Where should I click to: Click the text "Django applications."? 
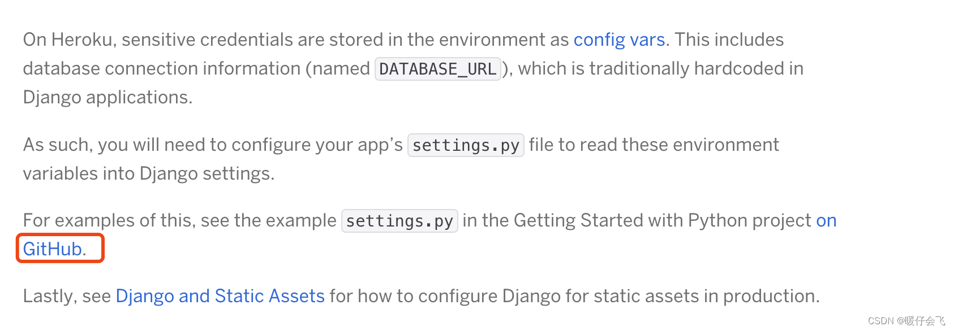(108, 98)
